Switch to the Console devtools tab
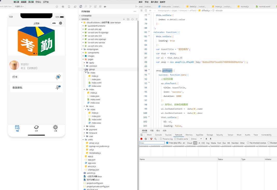This screenshot has width=277, height=190. pos(158,135)
